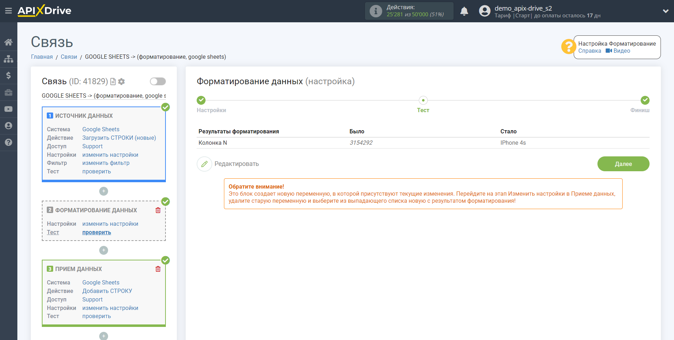Open the notifications bell
This screenshot has width=674, height=340.
464,11
